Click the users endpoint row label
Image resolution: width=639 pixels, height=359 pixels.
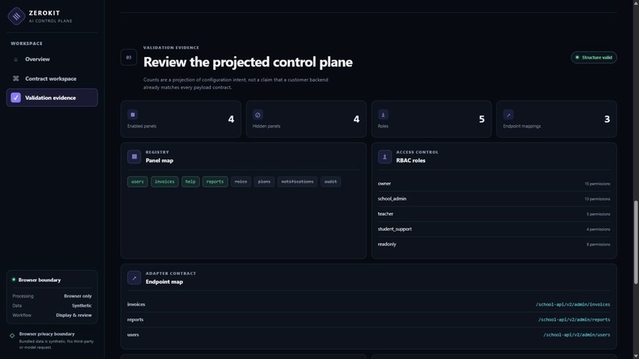(x=133, y=334)
